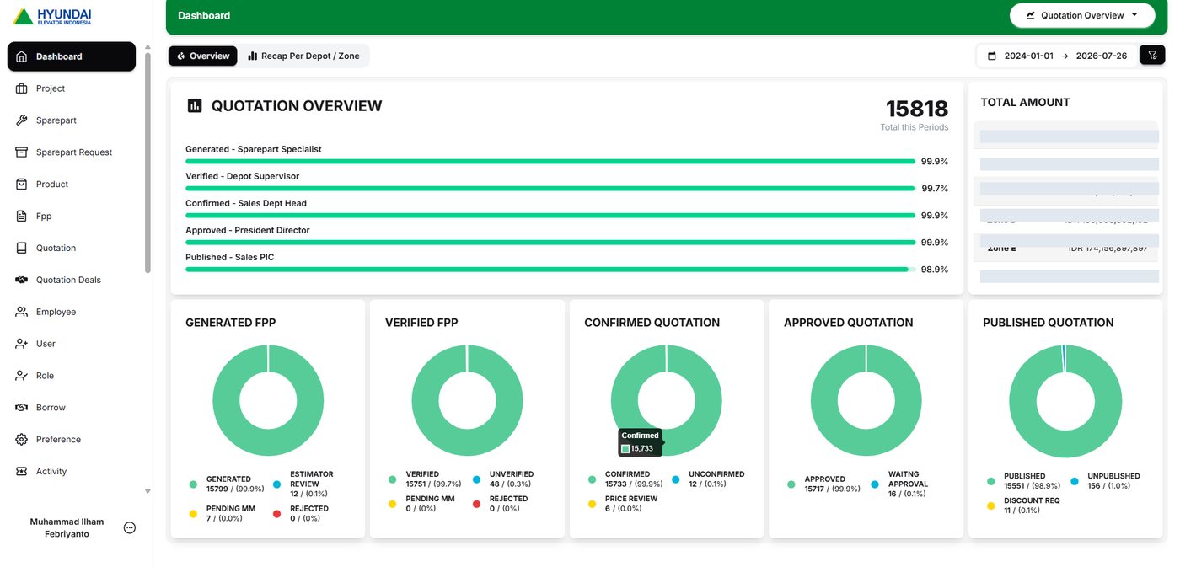This screenshot has height=567, width=1180.
Task: Click the Sparepart wrench icon
Action: pyautogui.click(x=22, y=120)
